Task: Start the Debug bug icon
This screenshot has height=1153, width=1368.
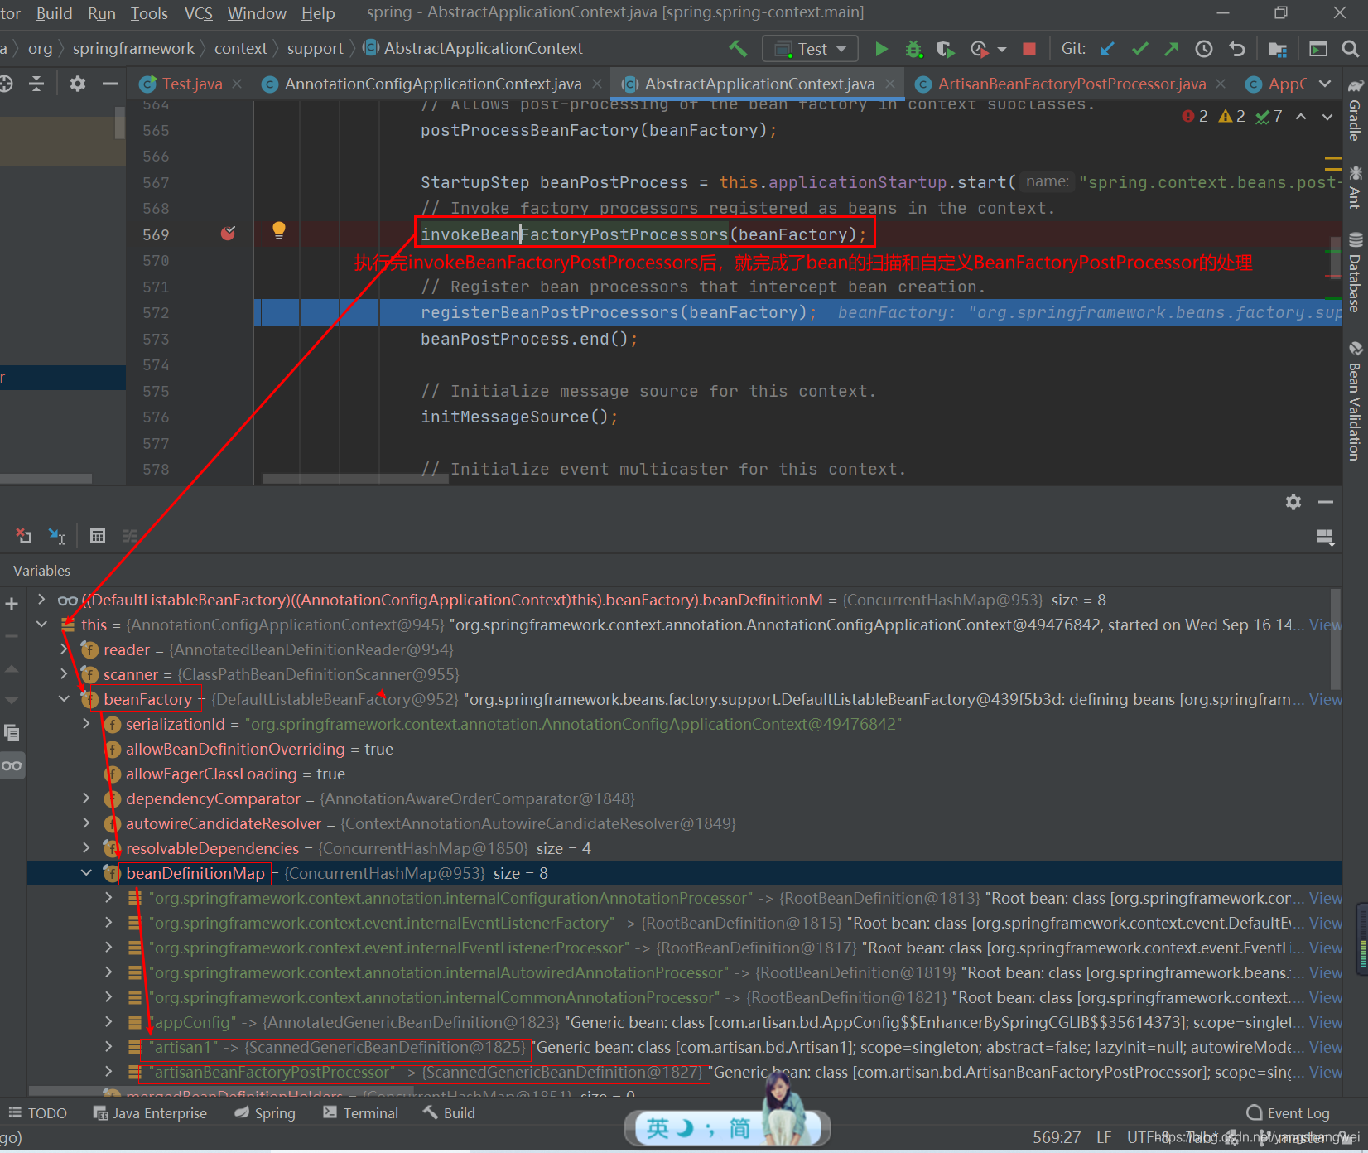Action: [913, 49]
